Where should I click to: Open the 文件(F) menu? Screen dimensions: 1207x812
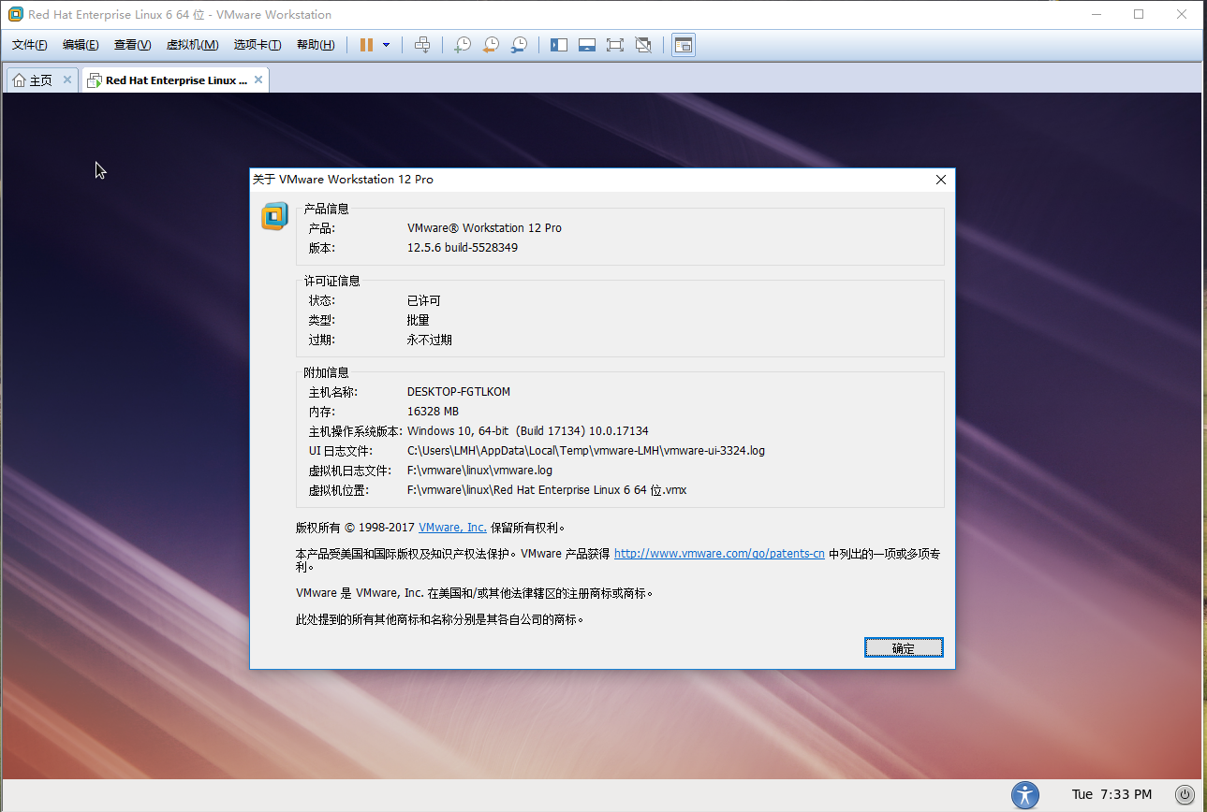click(x=29, y=45)
